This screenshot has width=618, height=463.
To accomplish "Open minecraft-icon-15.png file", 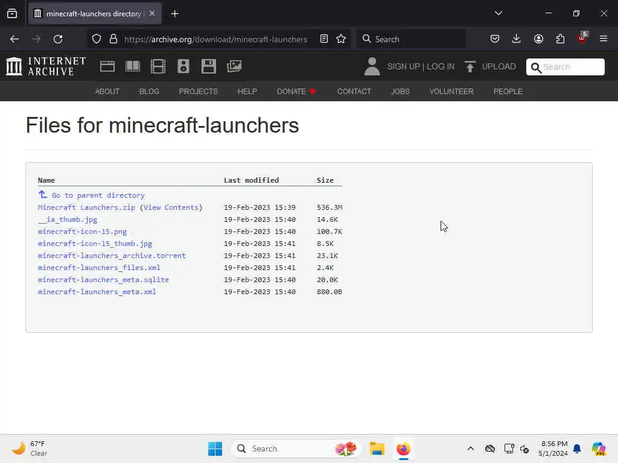I will point(82,231).
